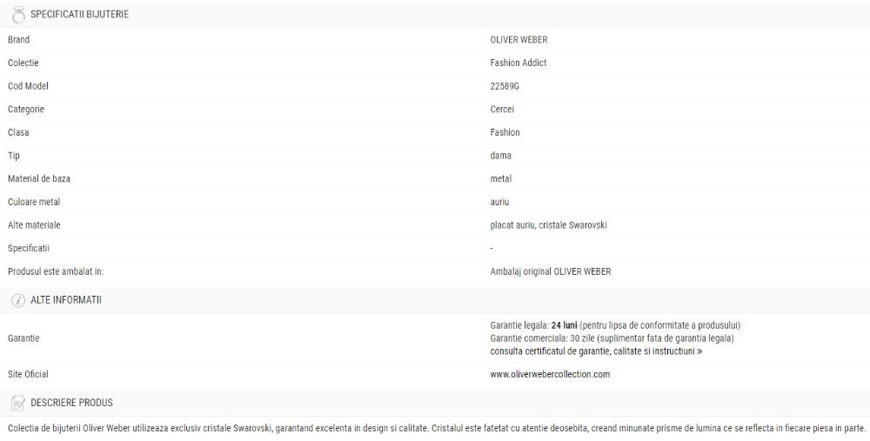Click the OLIVER WEBER brand value
This screenshot has height=441, width=870.
519,40
